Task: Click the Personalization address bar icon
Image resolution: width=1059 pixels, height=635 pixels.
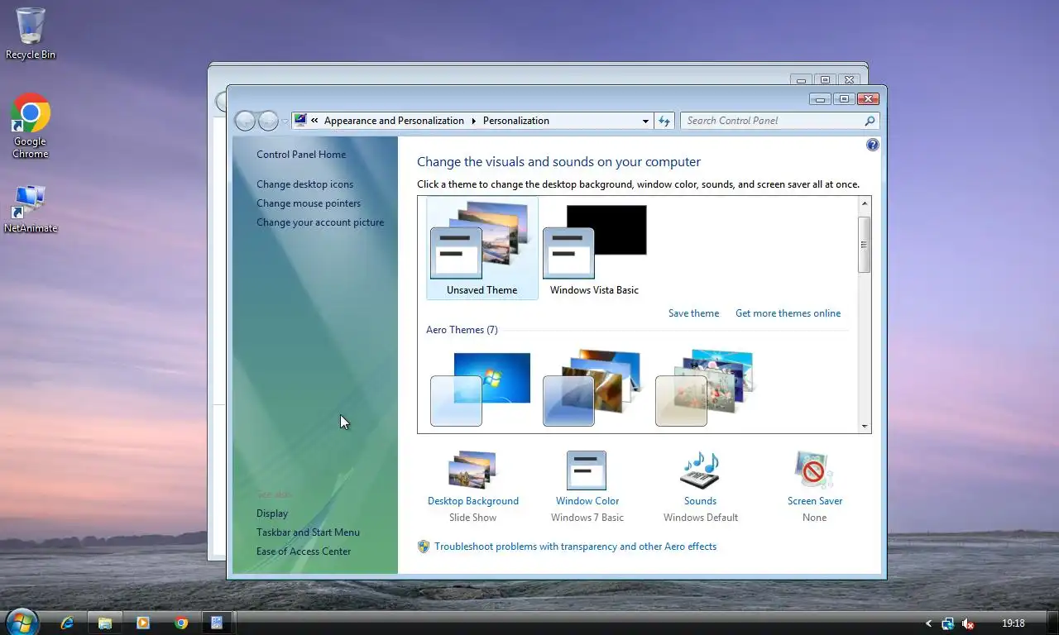Action: click(300, 121)
